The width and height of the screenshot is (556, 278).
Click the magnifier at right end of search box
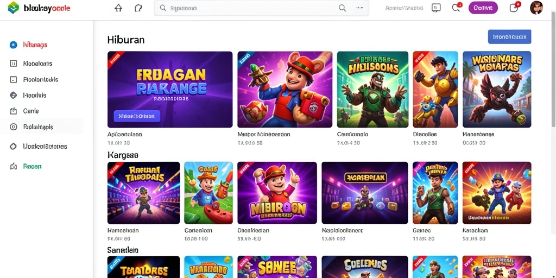(x=342, y=8)
